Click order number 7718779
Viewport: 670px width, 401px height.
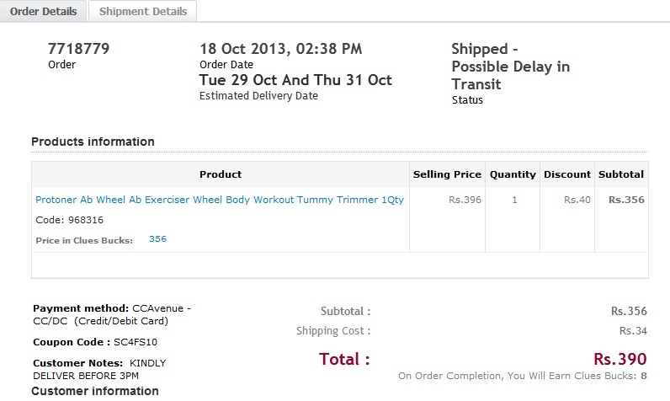(x=79, y=49)
